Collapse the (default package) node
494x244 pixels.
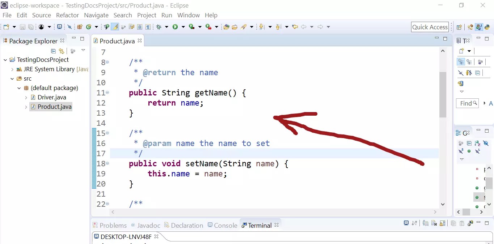[19, 88]
